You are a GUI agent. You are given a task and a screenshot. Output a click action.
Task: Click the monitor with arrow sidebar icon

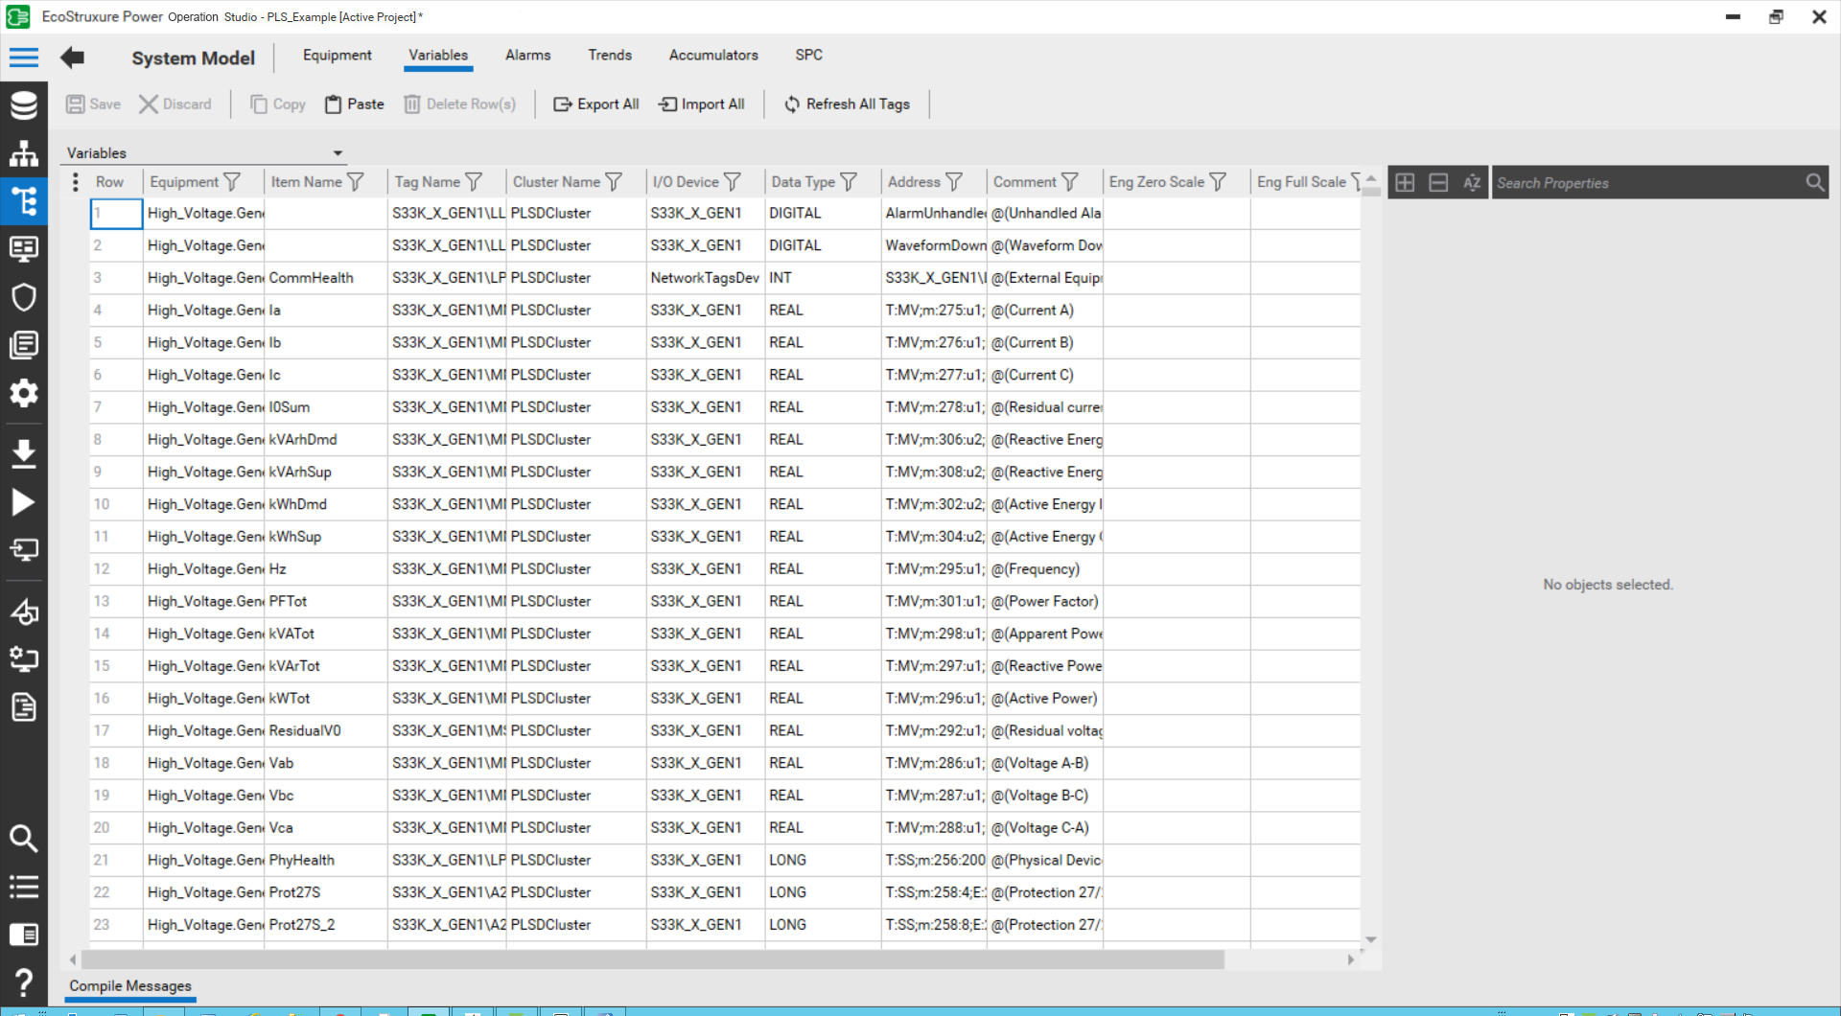click(x=24, y=549)
